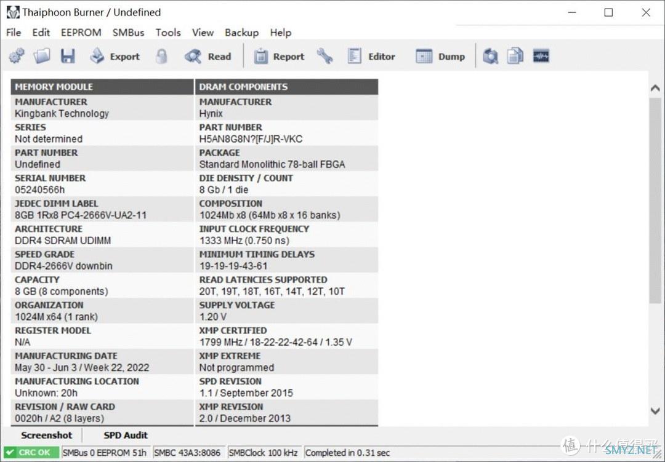The width and height of the screenshot is (665, 462).
Task: Select the 20T, 19T, 18T read latencies
Action: click(272, 292)
